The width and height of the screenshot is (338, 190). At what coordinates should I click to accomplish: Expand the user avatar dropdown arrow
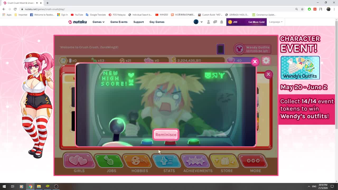201,22
